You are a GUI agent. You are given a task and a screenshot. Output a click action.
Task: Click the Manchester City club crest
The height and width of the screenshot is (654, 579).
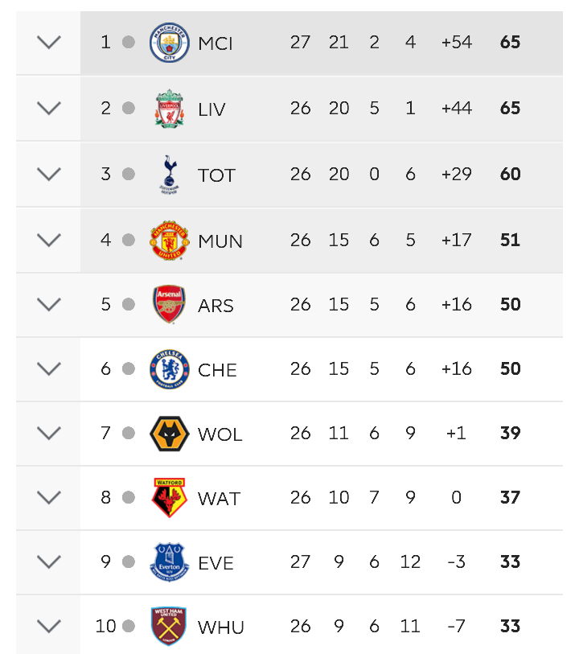[169, 43]
